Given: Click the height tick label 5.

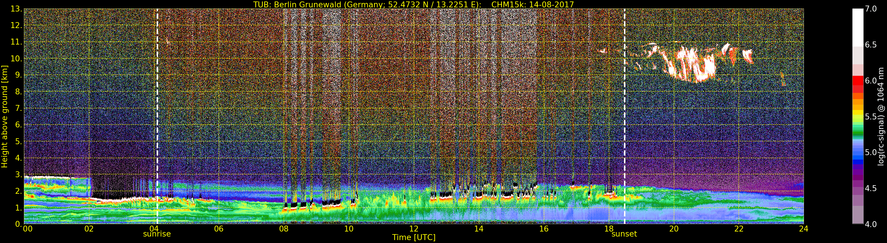Looking at the screenshot, I should (x=19, y=141).
